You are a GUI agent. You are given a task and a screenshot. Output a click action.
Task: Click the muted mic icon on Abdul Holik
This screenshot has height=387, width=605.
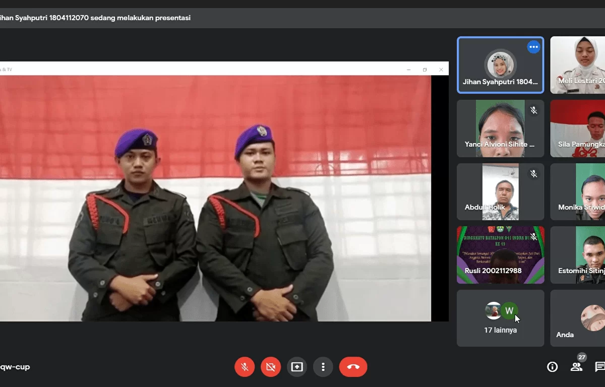coord(534,173)
